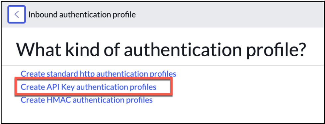Click the red highlighted box around API Key link
325x124 pixels.
click(x=94, y=87)
